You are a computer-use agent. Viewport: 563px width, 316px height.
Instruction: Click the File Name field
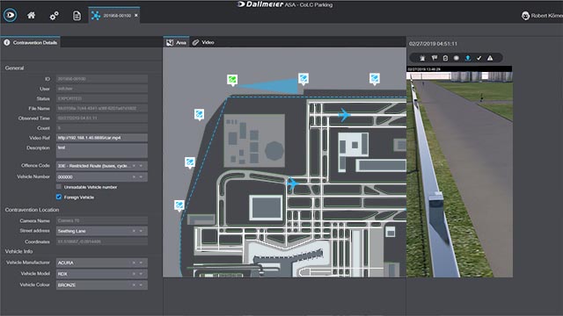[102, 108]
